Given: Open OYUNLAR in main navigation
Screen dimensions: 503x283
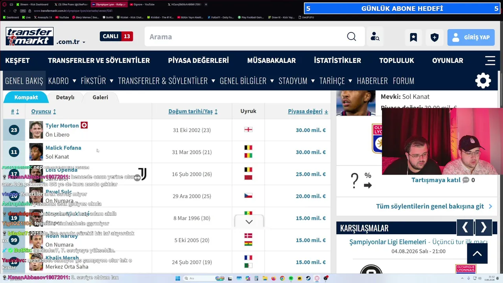Looking at the screenshot, I should click(448, 61).
